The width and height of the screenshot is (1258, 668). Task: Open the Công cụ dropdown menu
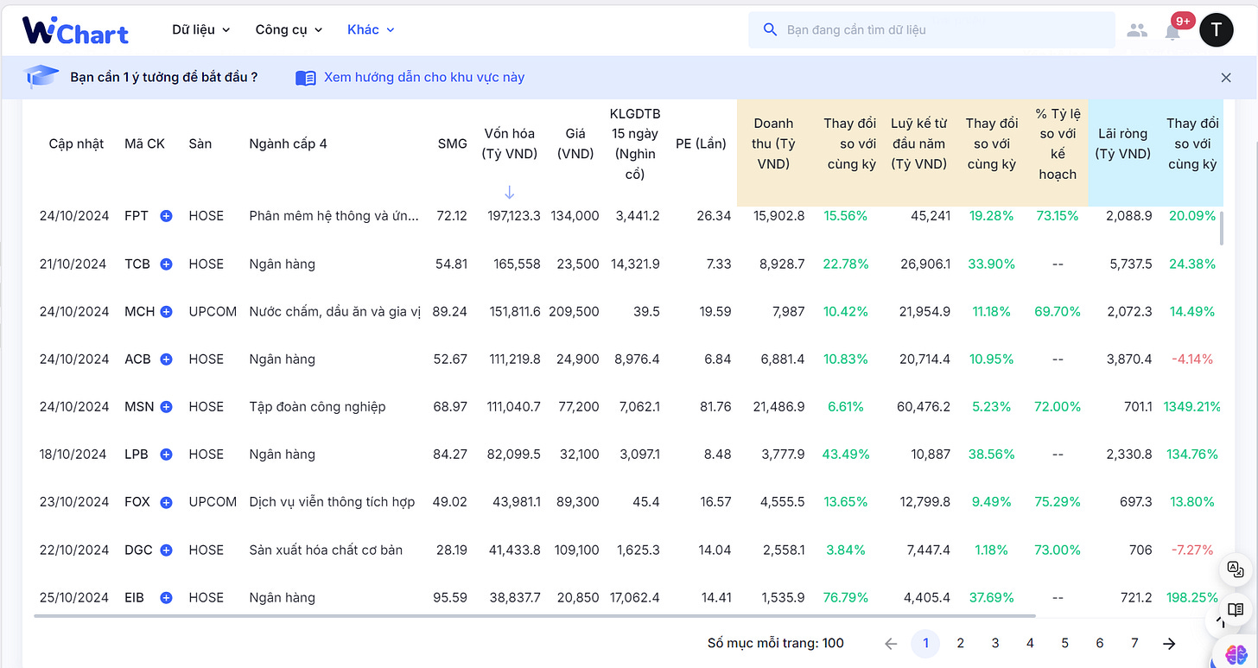click(x=289, y=29)
